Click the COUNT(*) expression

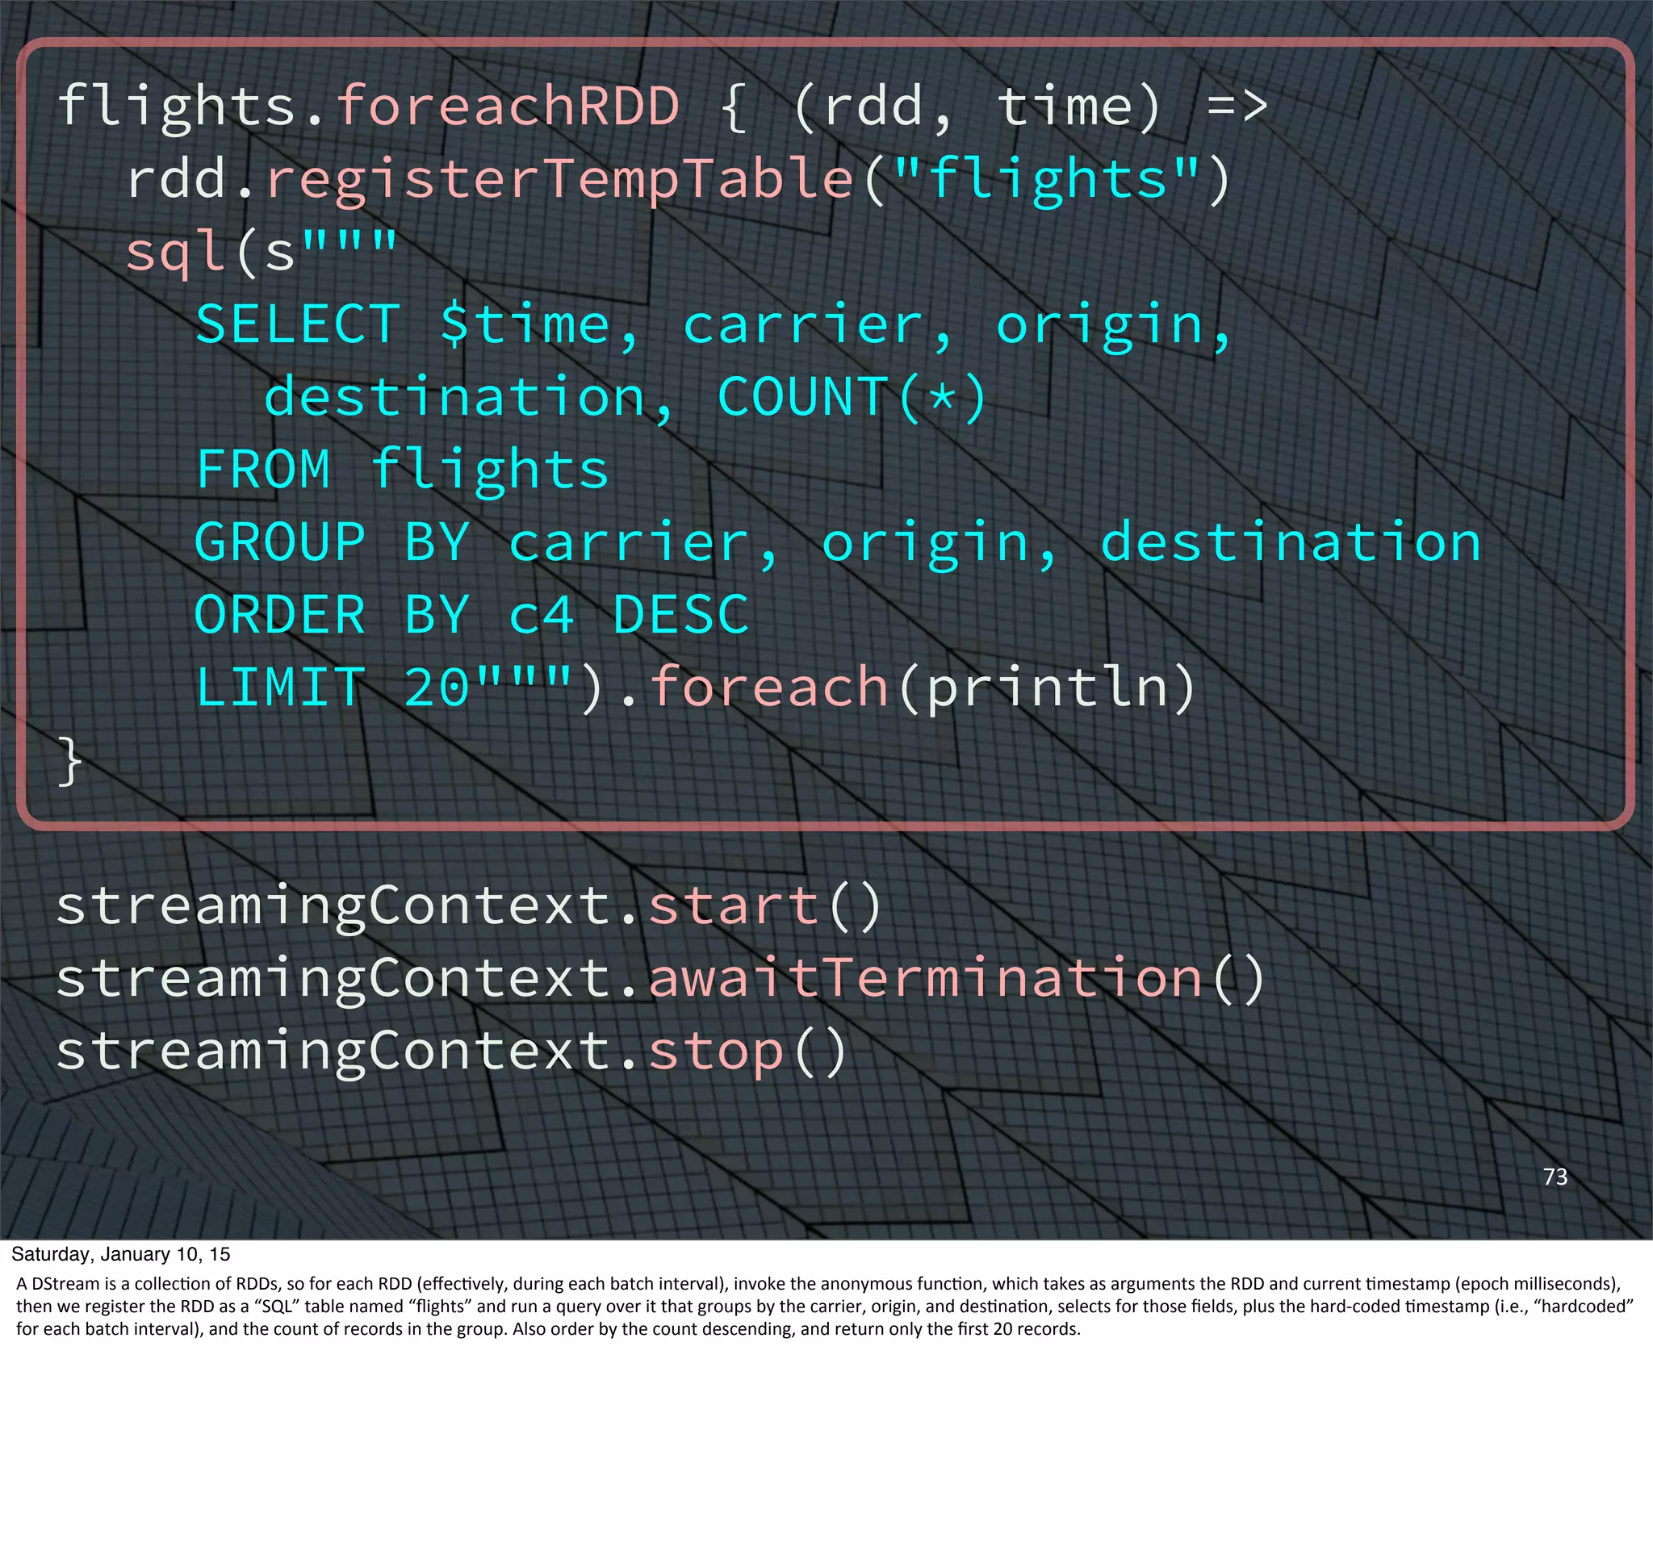pos(852,396)
